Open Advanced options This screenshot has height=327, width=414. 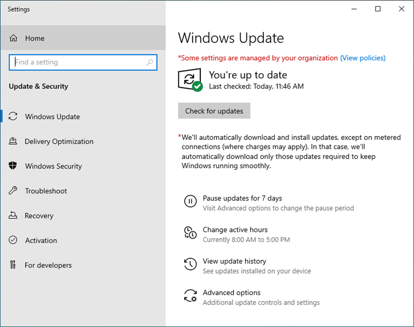tap(231, 293)
